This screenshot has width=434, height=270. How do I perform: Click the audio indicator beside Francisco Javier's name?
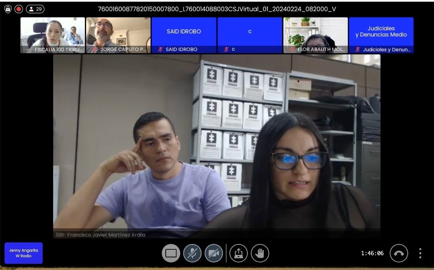point(61,235)
